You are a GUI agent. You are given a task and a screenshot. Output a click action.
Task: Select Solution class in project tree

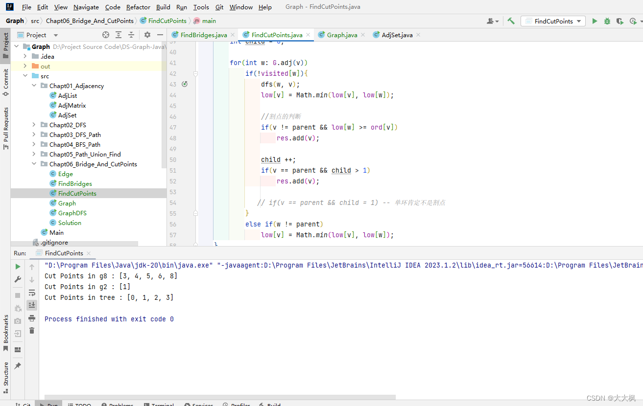pyautogui.click(x=70, y=223)
